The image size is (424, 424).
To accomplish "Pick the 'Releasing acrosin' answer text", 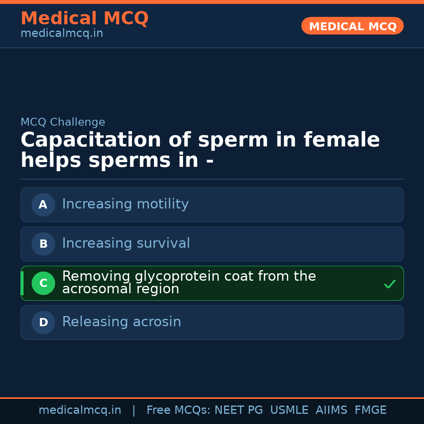I will [122, 322].
